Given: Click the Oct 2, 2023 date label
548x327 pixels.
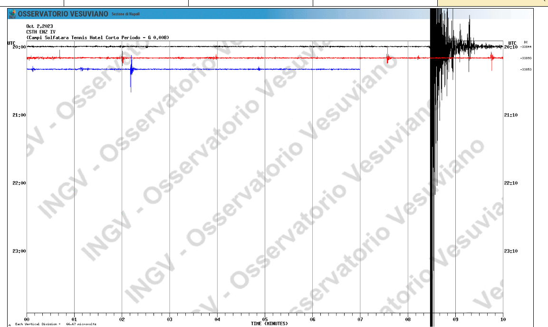Looking at the screenshot, I should tap(39, 26).
